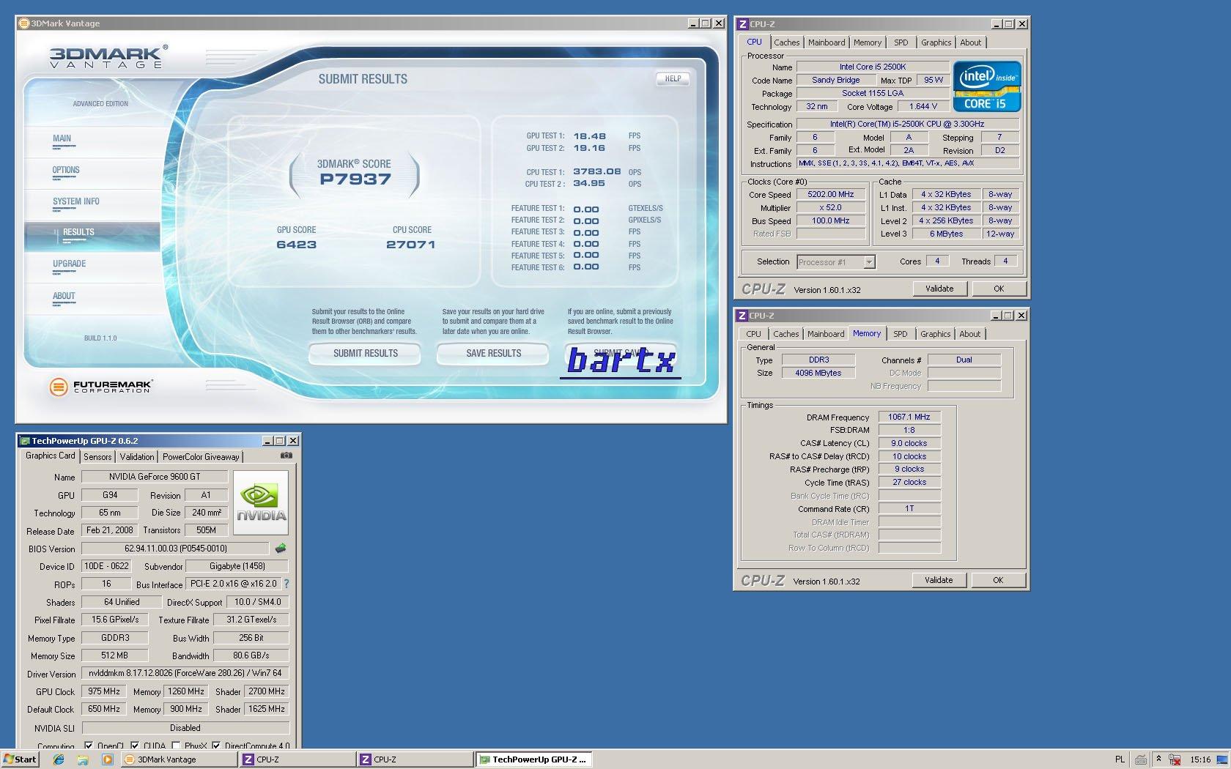Click the GPU-Z screenshot camera icon
The height and width of the screenshot is (769, 1231).
(287, 456)
